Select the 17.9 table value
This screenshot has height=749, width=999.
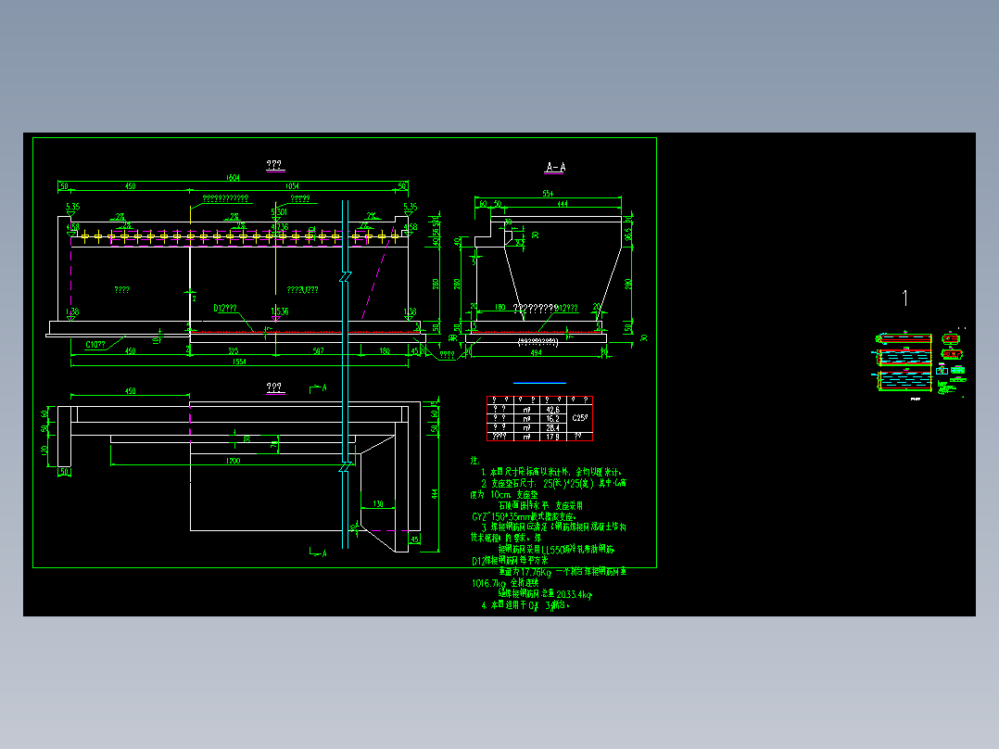552,437
